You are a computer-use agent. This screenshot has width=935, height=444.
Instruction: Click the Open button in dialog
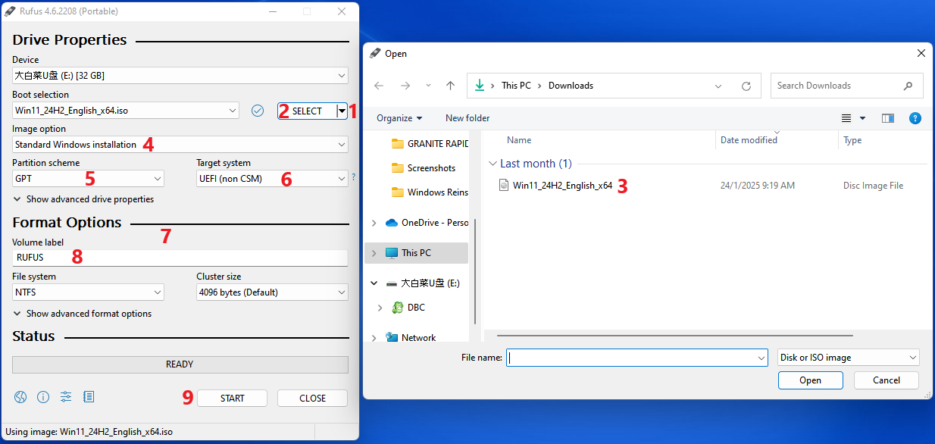(x=811, y=380)
